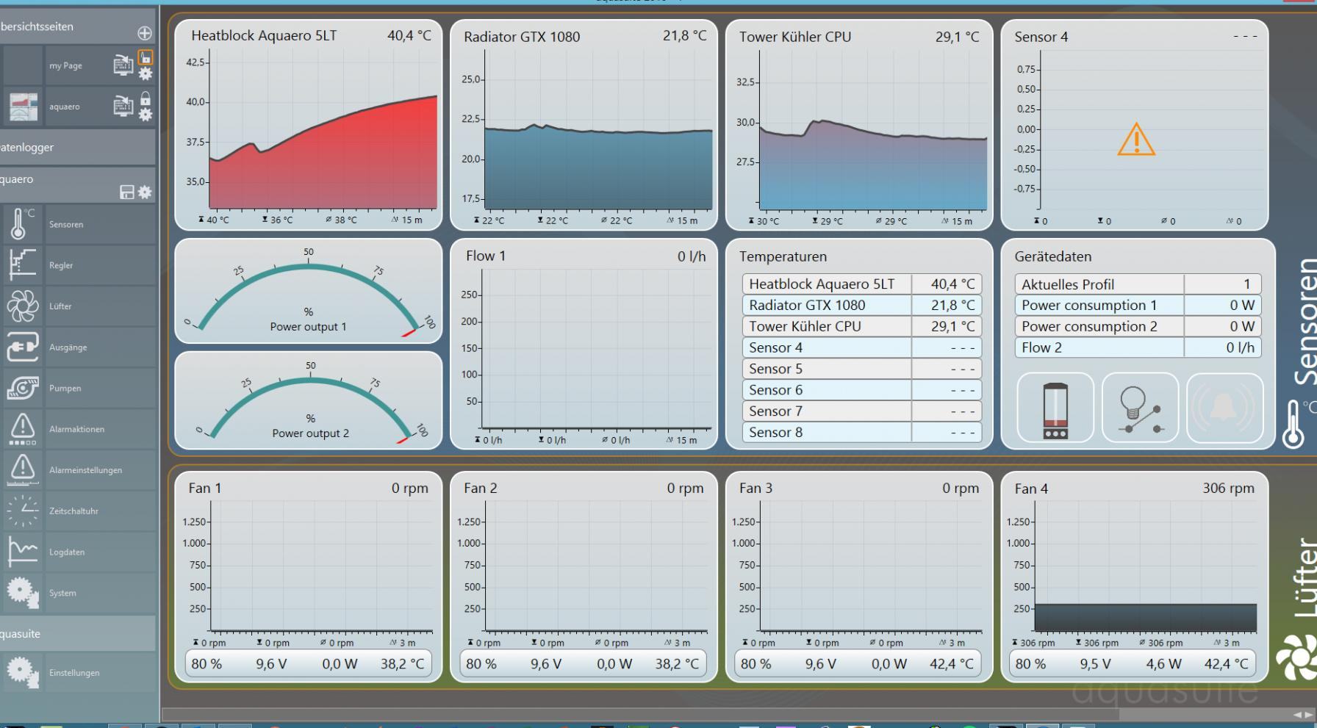Select the Sensor 5 row in Temperaturen
Viewport: 1317px width, 728px height.
[x=862, y=369]
